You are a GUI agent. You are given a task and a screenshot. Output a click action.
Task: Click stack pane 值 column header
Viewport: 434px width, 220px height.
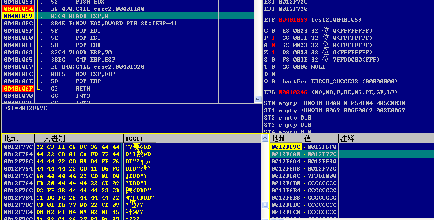320,138
